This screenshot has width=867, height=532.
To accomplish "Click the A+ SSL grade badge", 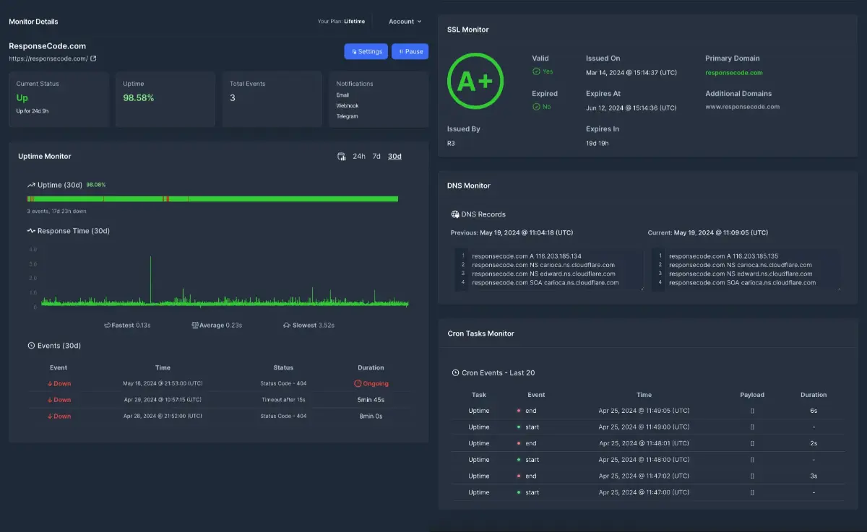I will pyautogui.click(x=475, y=82).
